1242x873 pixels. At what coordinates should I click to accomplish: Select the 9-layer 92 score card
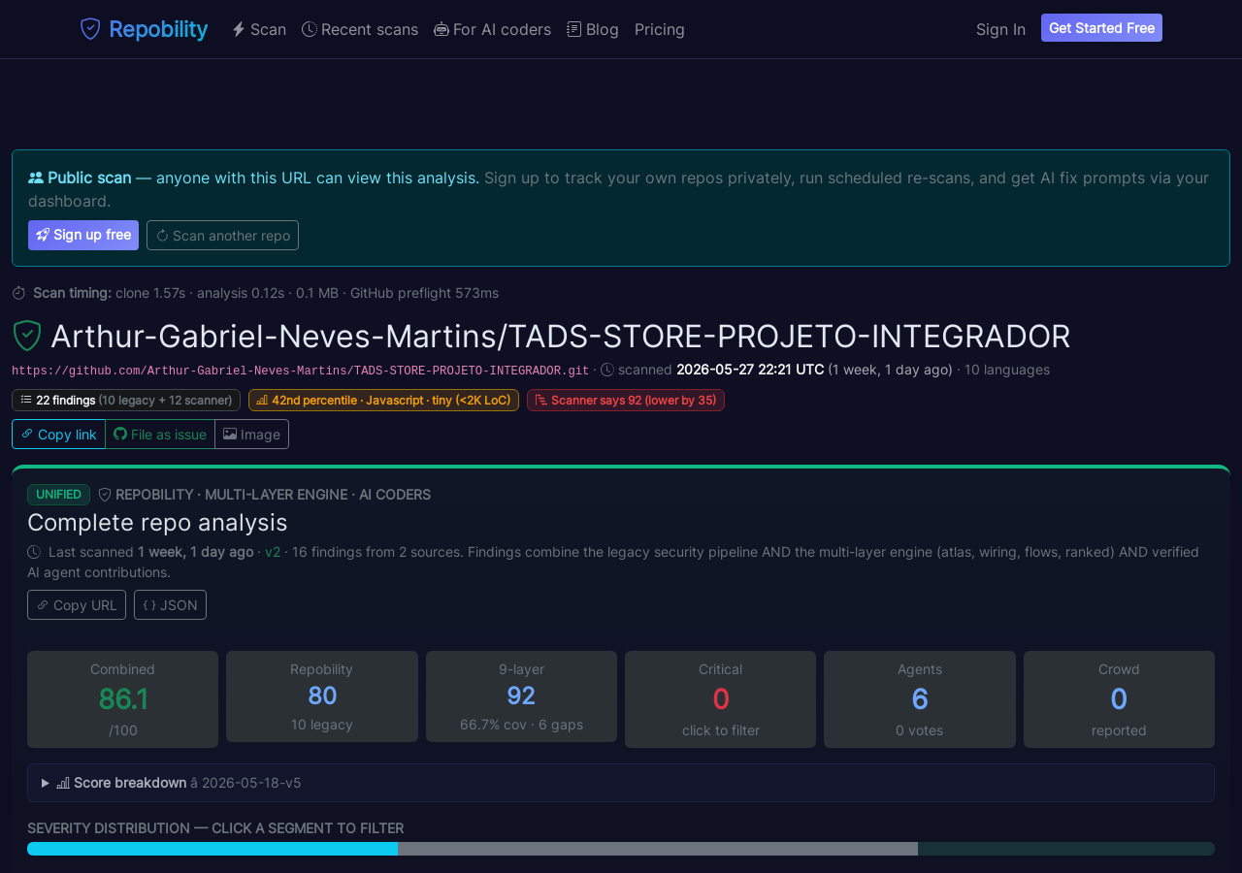pos(521,696)
